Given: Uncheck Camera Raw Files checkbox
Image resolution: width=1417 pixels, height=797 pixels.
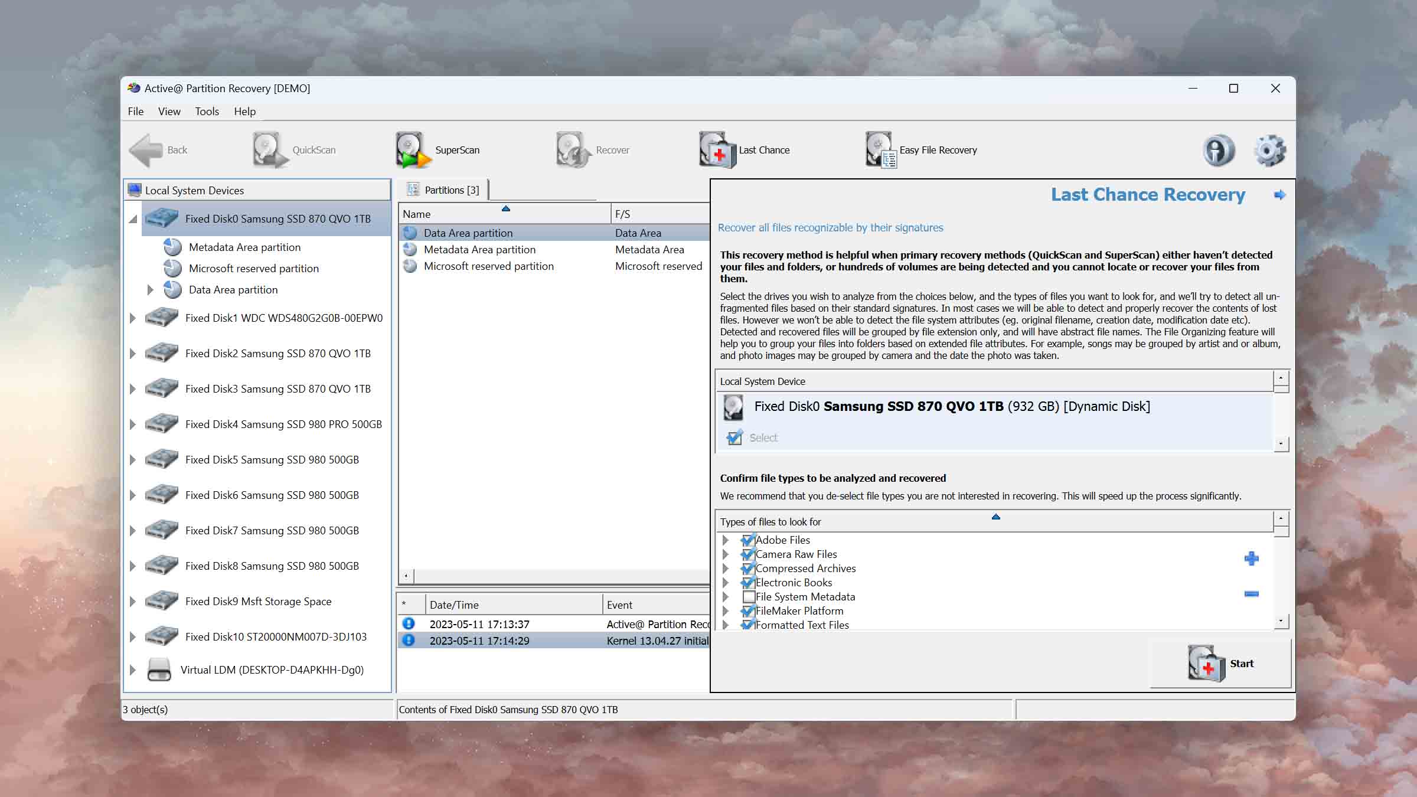Looking at the screenshot, I should [748, 554].
